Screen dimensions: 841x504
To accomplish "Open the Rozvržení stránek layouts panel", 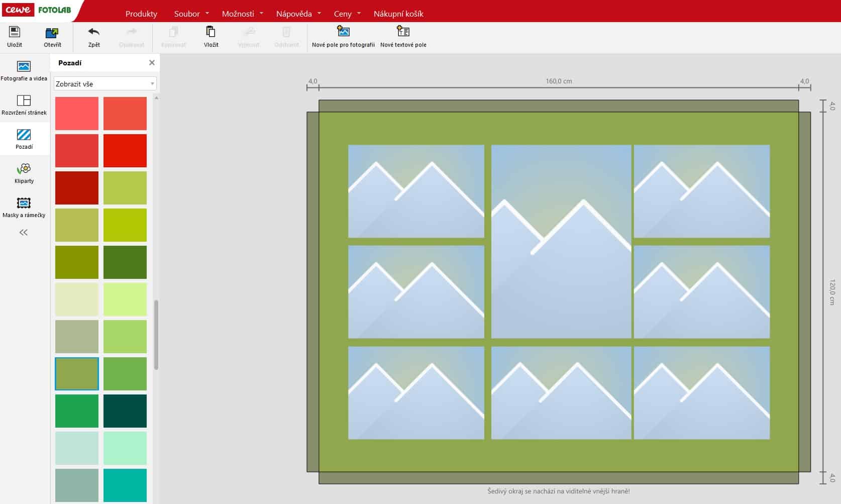I will pyautogui.click(x=24, y=105).
